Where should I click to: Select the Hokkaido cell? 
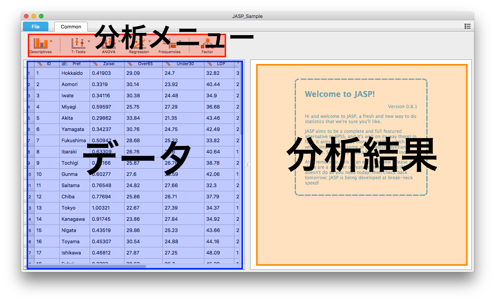pyautogui.click(x=75, y=73)
